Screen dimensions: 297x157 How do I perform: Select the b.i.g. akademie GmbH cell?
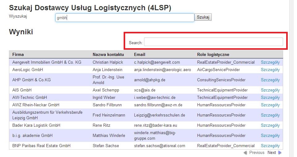tap(32, 136)
